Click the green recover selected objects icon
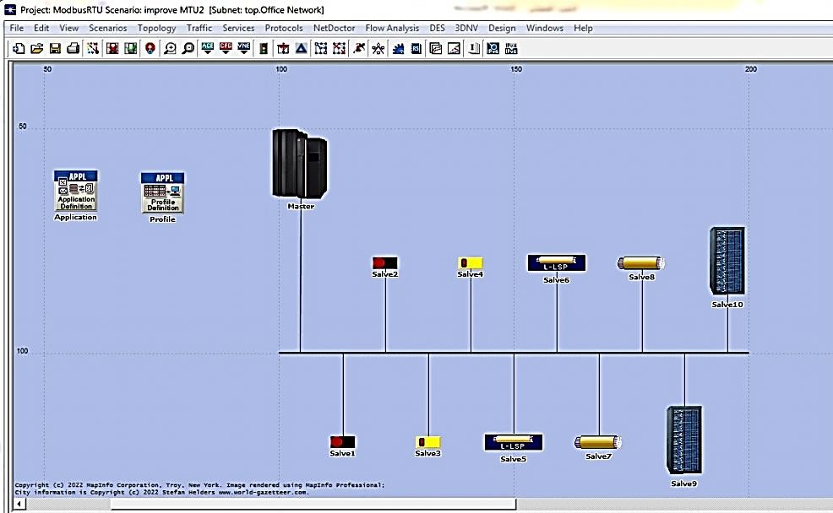Image resolution: width=833 pixels, height=513 pixels. (130, 48)
